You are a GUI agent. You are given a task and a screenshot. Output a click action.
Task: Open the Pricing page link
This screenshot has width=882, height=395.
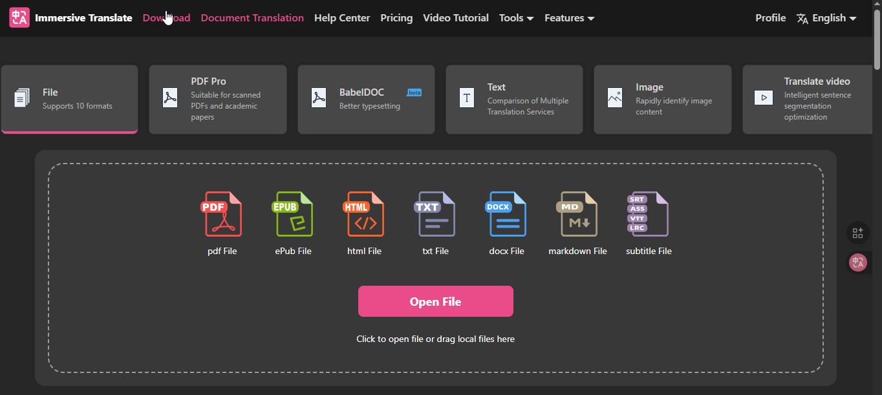click(x=396, y=18)
